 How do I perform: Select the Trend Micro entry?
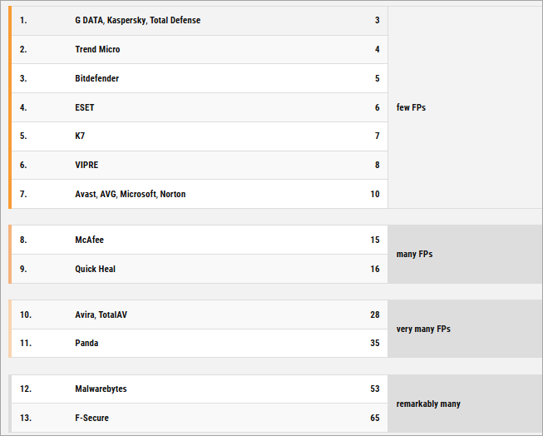[97, 49]
